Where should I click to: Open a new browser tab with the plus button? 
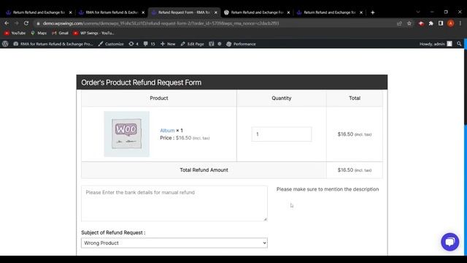point(373,12)
